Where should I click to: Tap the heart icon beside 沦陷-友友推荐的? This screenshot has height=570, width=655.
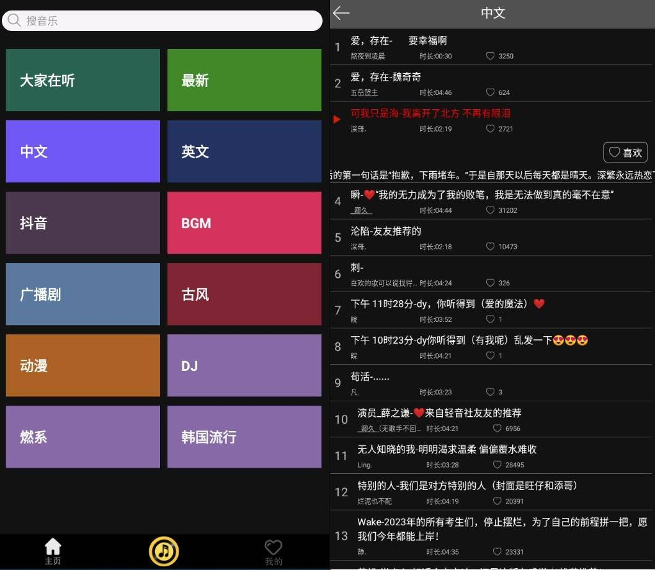click(490, 246)
